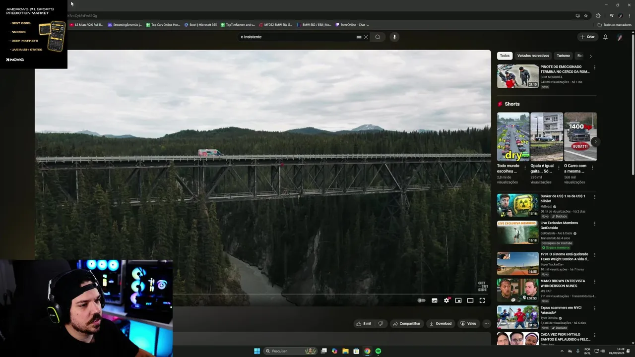635x357 pixels.
Task: Bookmark this page with the star
Action: point(586,15)
